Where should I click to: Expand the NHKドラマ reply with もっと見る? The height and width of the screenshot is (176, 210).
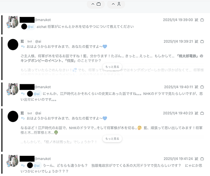pos(112,139)
